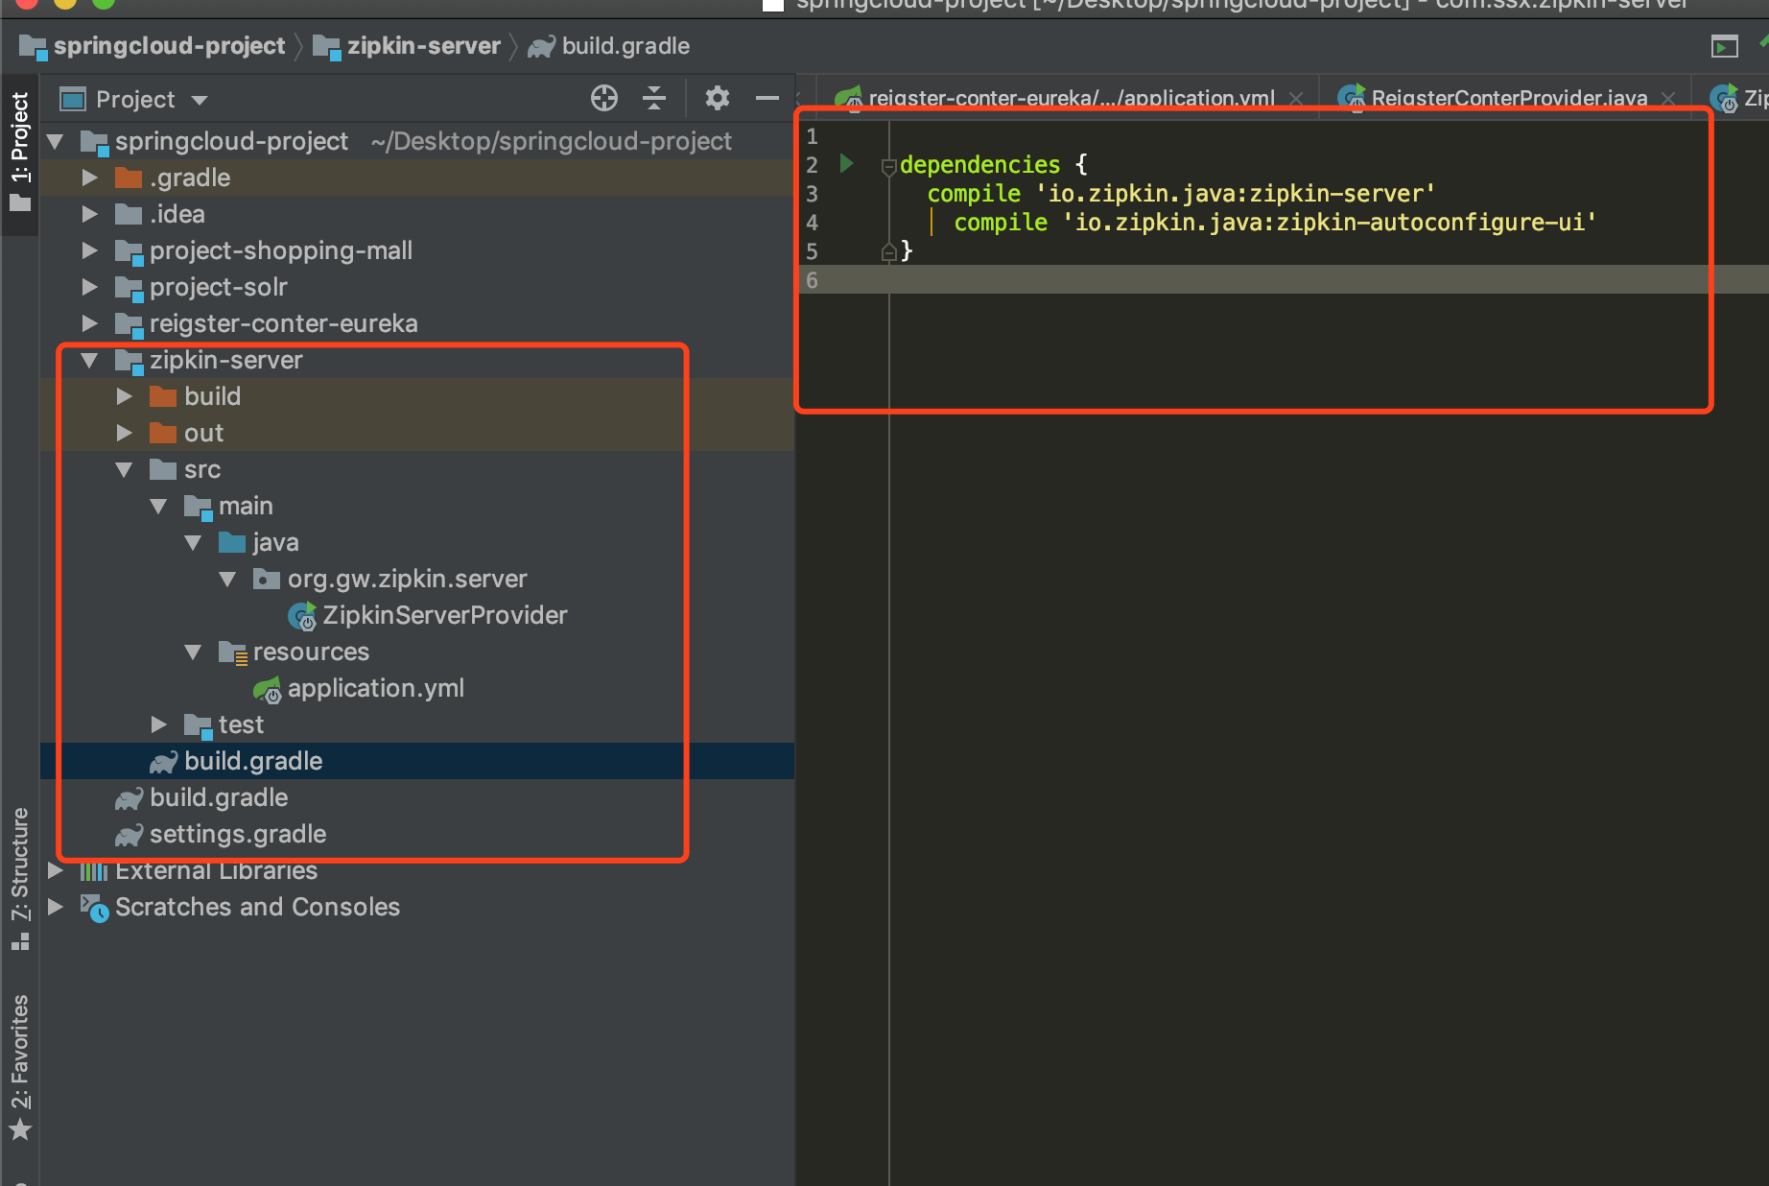Click the run configuration icon at top right
Viewport: 1769px width, 1186px height.
click(1724, 46)
